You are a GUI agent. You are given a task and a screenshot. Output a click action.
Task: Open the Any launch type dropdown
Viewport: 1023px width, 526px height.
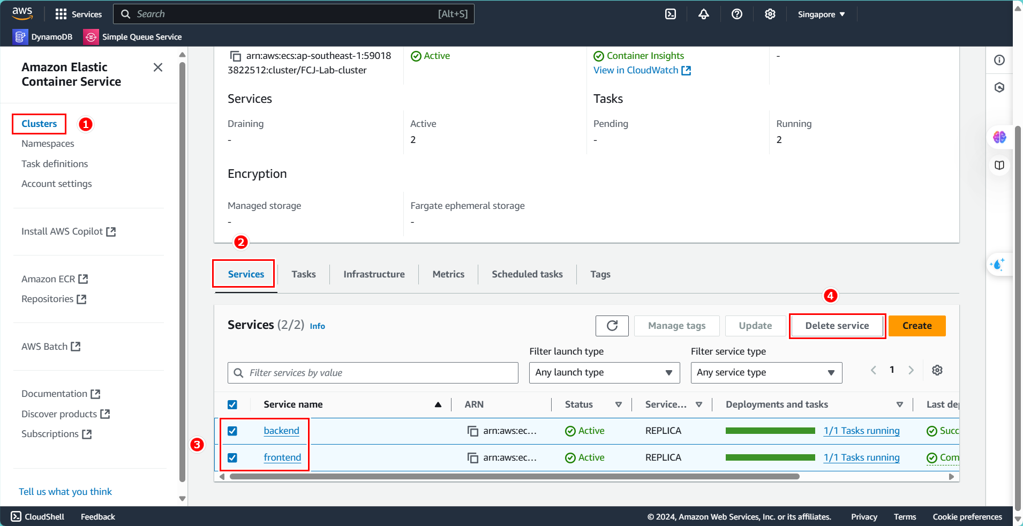point(605,373)
